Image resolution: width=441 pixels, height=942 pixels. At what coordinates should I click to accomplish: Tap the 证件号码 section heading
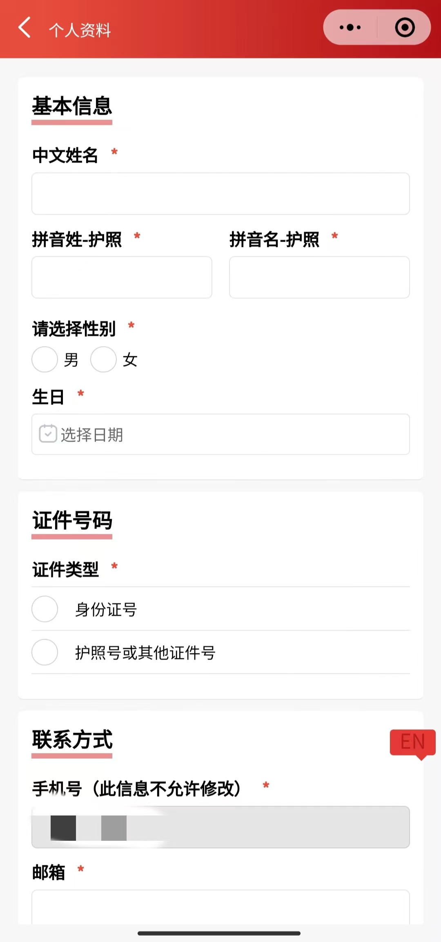(72, 520)
